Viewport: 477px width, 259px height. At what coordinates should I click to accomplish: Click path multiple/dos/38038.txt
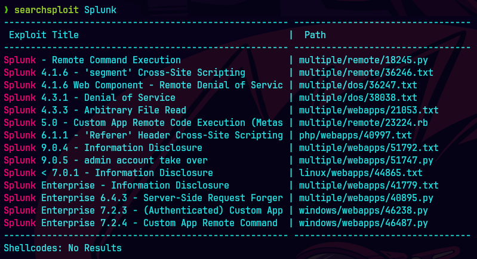pyautogui.click(x=358, y=97)
